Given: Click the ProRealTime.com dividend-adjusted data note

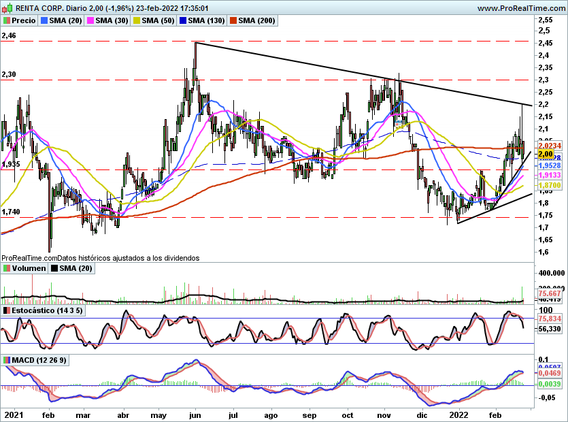Looking at the screenshot, I should click(x=101, y=258).
